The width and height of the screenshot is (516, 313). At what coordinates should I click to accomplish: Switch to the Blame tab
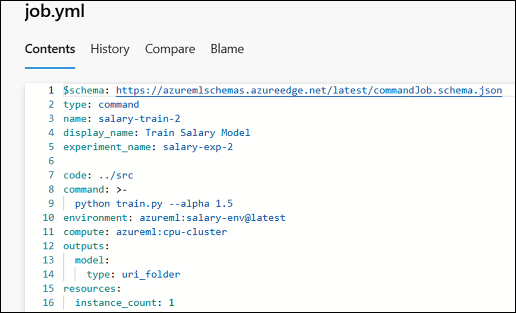tap(227, 49)
